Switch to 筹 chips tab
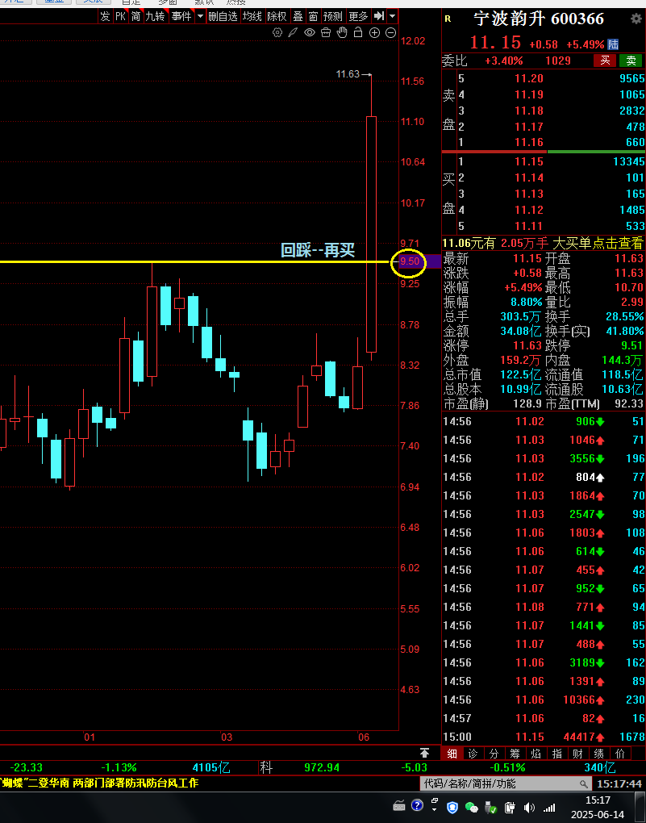646x823 pixels. (x=515, y=754)
